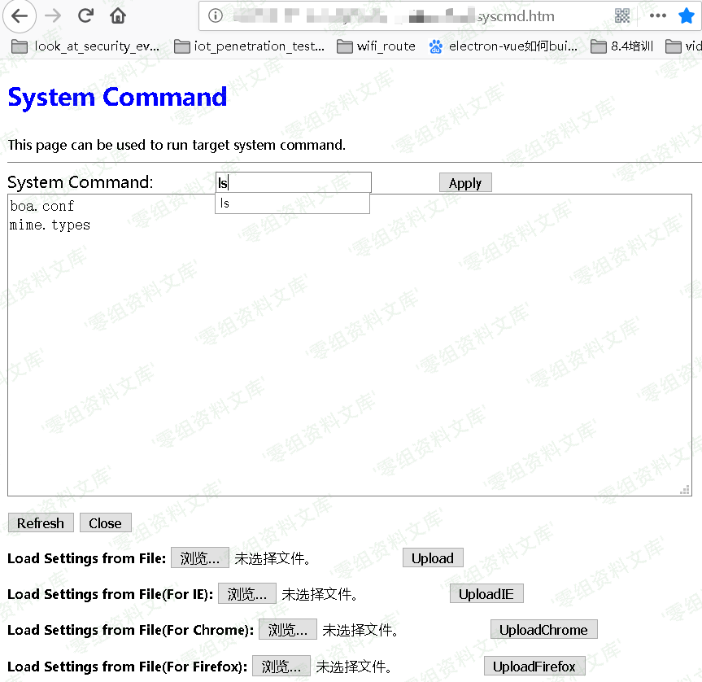
Task: Click the UploadChrome button
Action: 543,630
